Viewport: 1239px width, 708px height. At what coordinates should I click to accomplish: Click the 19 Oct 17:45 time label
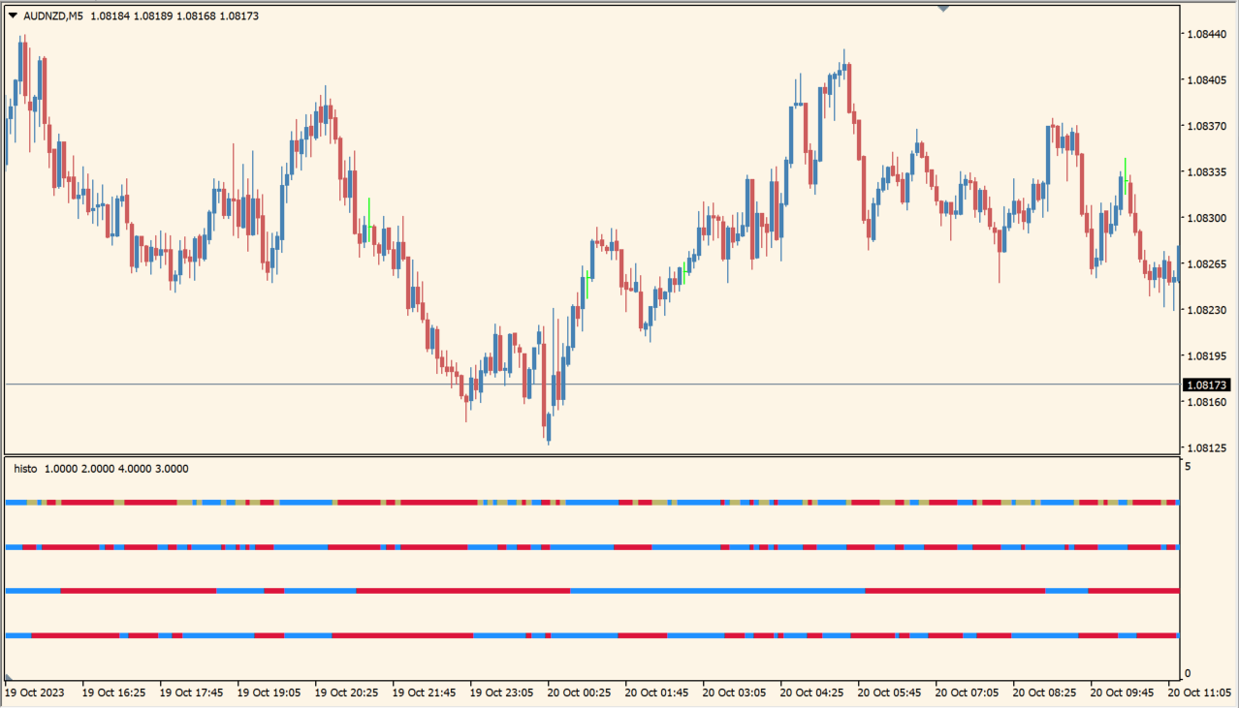point(192,693)
